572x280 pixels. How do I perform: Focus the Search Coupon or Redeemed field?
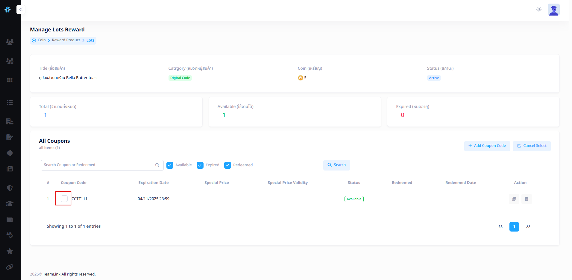[x=98, y=165]
